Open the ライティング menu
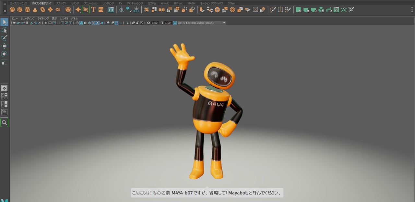 tap(43, 18)
